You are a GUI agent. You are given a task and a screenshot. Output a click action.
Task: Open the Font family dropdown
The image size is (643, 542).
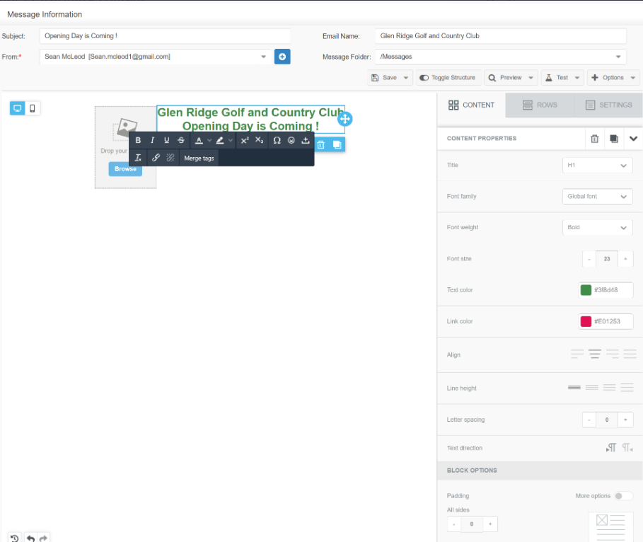point(597,197)
